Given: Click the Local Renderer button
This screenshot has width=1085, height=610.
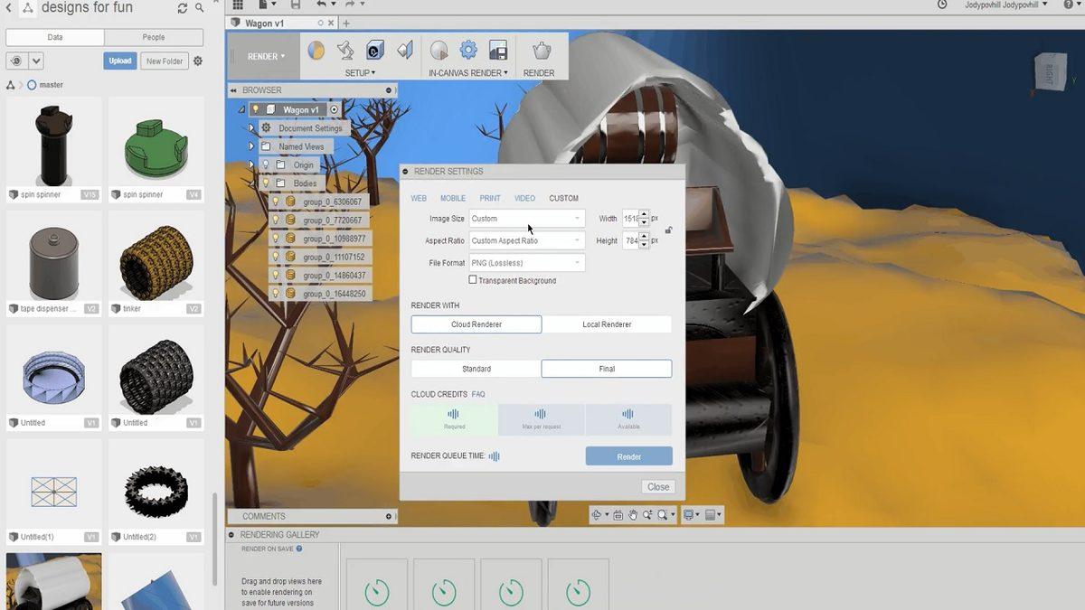Looking at the screenshot, I should coord(606,324).
